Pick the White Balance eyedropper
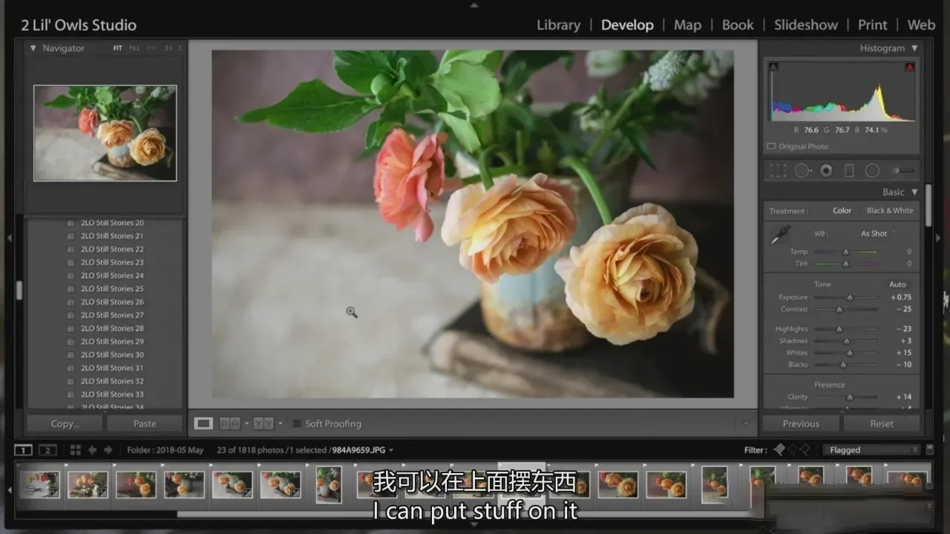950x534 pixels. [779, 236]
